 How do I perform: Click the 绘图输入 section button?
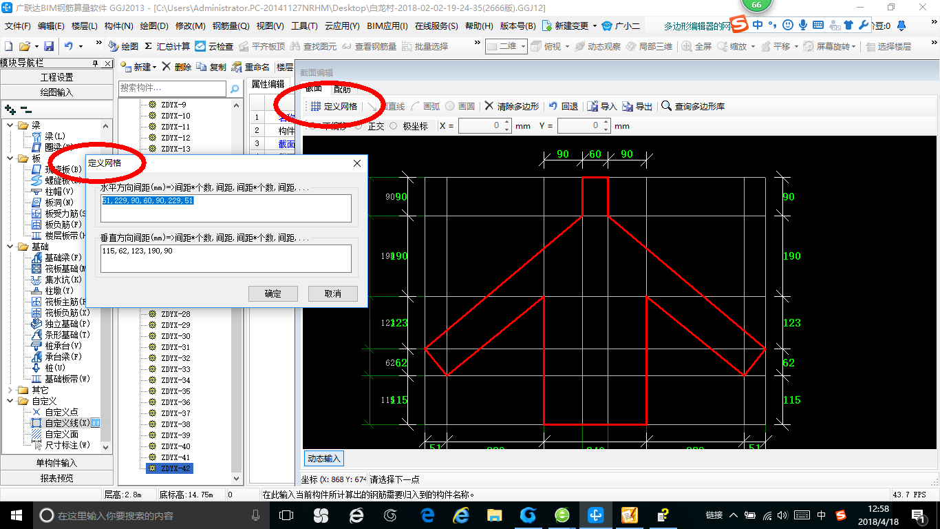56,92
